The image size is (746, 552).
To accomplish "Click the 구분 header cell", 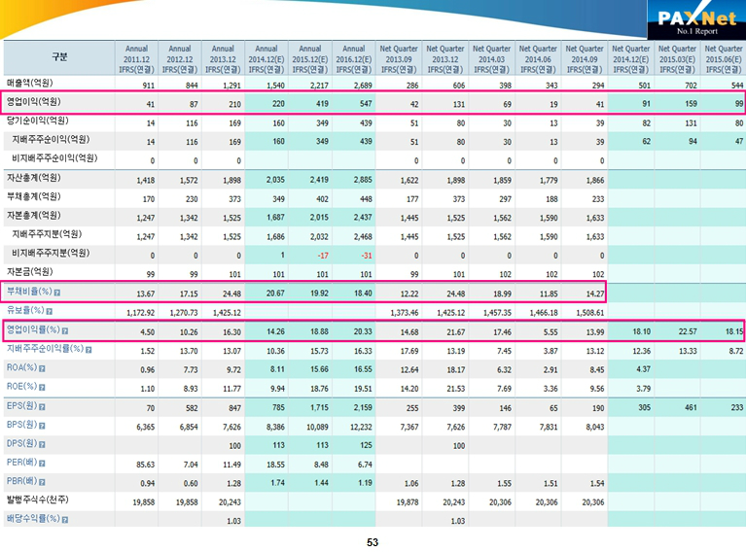I will tap(59, 57).
